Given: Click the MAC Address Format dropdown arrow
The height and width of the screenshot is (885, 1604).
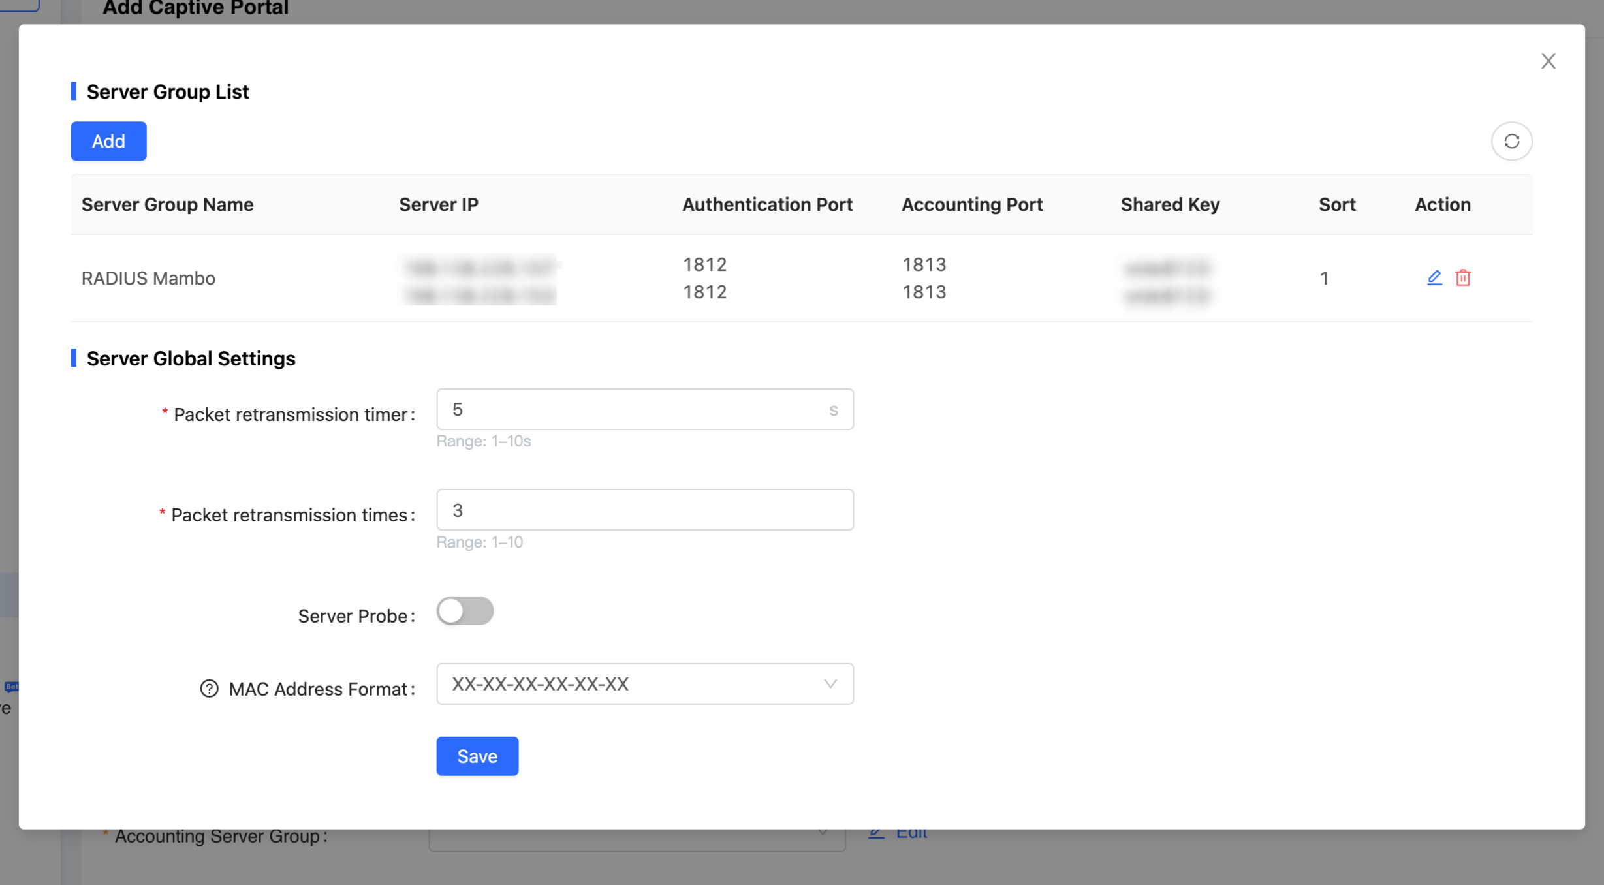Looking at the screenshot, I should point(830,683).
